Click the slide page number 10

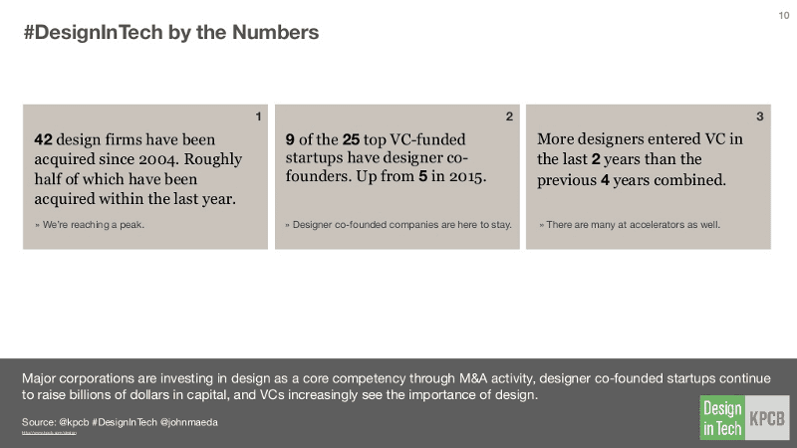(782, 14)
